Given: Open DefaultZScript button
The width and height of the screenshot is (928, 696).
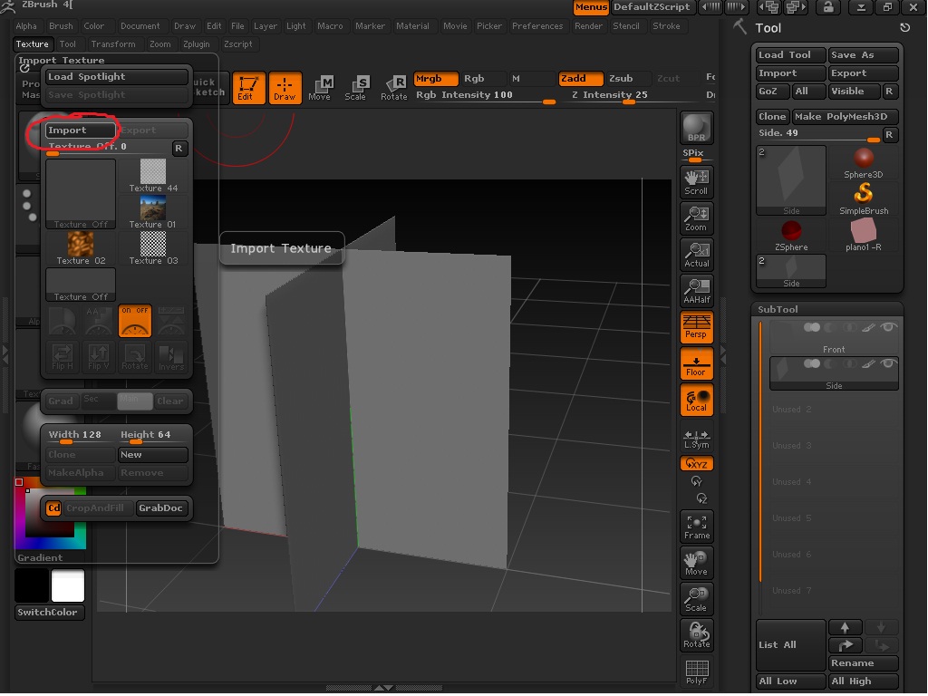Looking at the screenshot, I should pyautogui.click(x=652, y=7).
